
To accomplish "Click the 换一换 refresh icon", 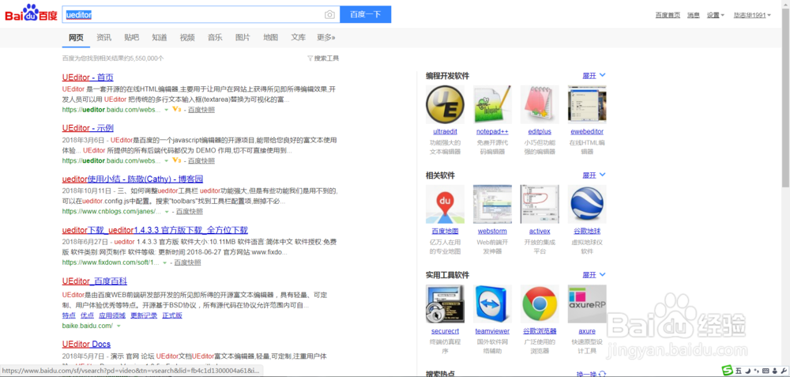I will click(x=603, y=374).
